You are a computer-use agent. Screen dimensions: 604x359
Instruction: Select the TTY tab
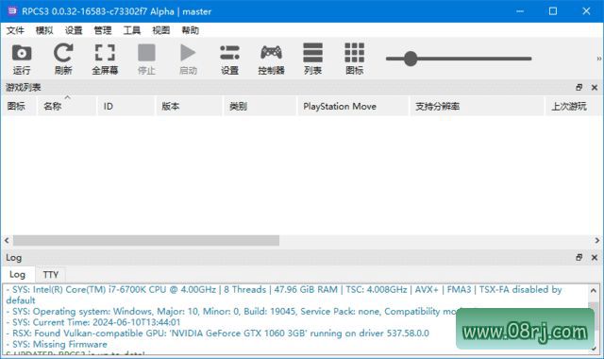tap(50, 275)
